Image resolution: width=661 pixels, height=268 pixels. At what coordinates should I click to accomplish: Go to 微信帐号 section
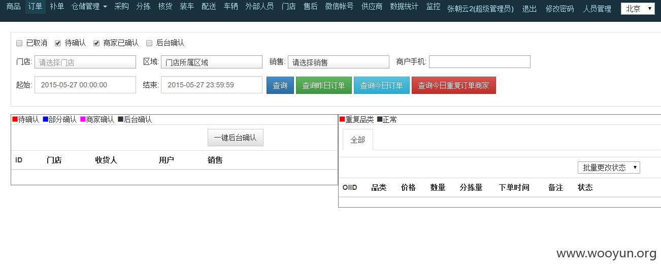tap(339, 7)
